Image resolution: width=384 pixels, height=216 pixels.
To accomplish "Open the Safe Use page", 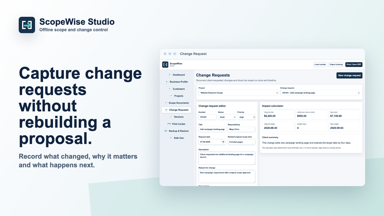I will (x=177, y=138).
